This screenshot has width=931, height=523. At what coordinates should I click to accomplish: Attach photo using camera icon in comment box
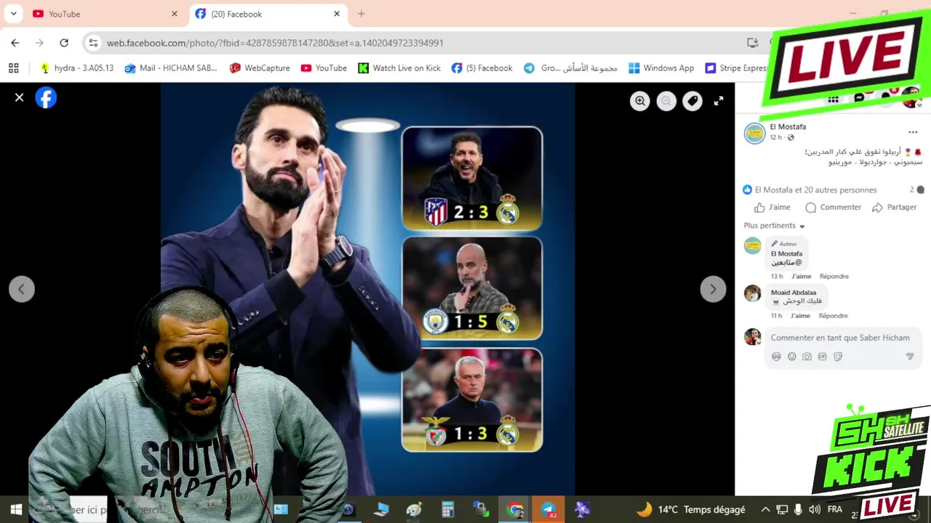coord(807,357)
